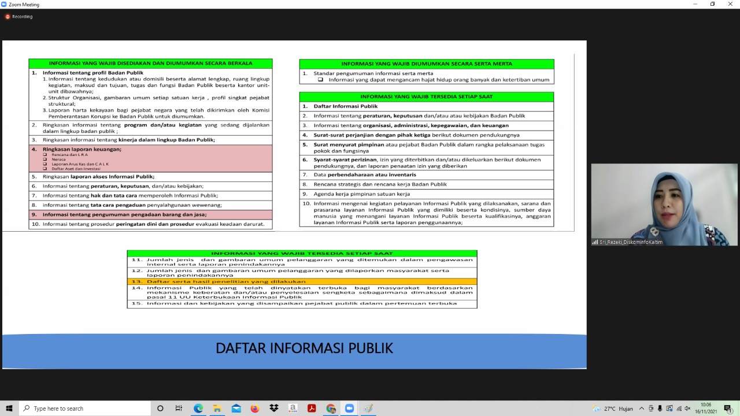Viewport: 740px width, 416px height.
Task: Open File Explorer from the taskbar
Action: (x=217, y=408)
